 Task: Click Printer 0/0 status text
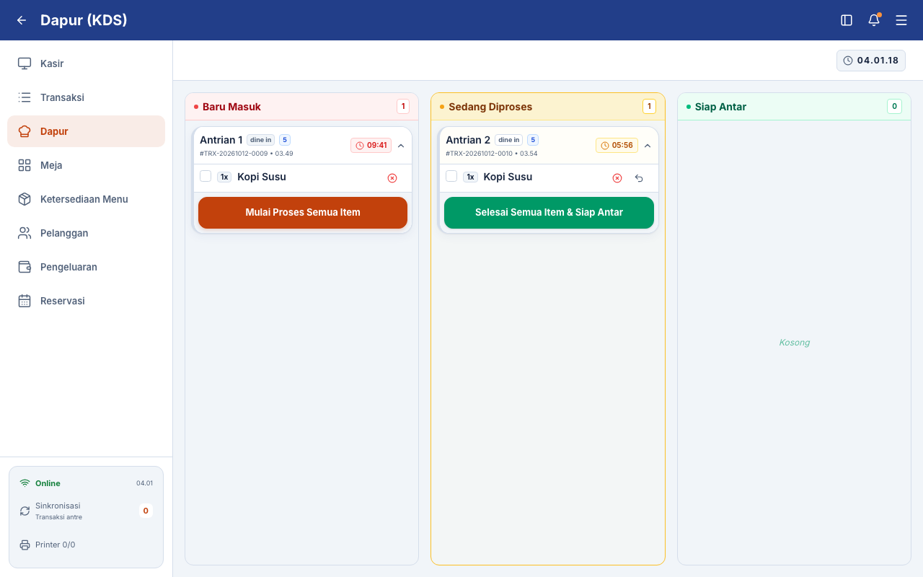56,545
